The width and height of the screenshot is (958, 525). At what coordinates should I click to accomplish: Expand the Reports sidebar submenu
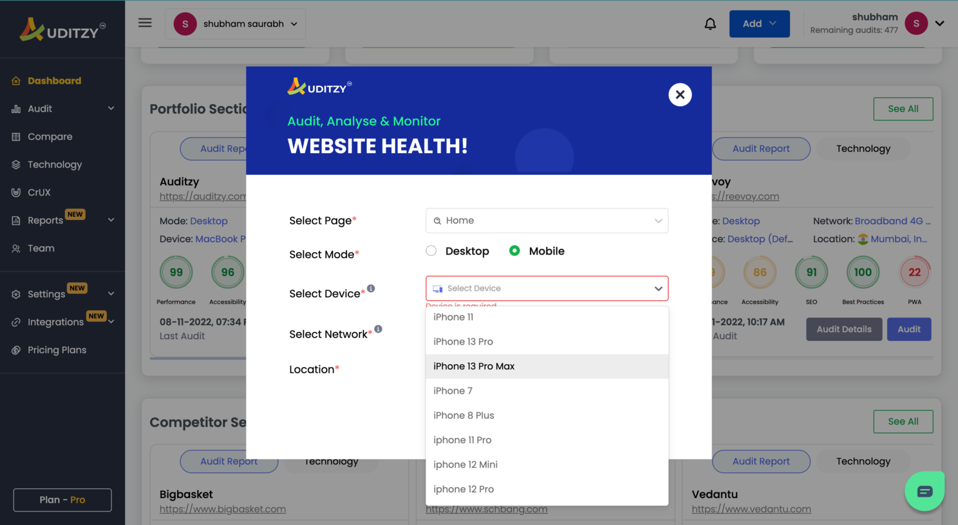click(111, 220)
